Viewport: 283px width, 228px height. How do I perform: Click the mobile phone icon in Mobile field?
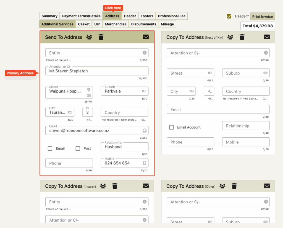(x=144, y=163)
